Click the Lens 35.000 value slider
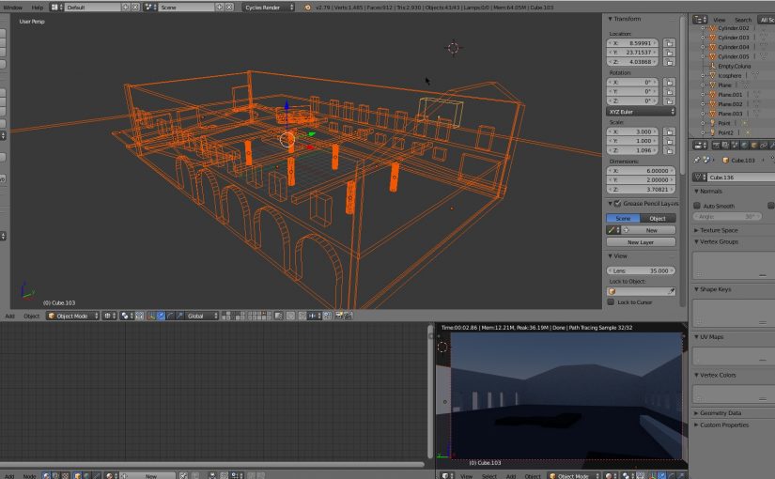The image size is (775, 479). [641, 270]
